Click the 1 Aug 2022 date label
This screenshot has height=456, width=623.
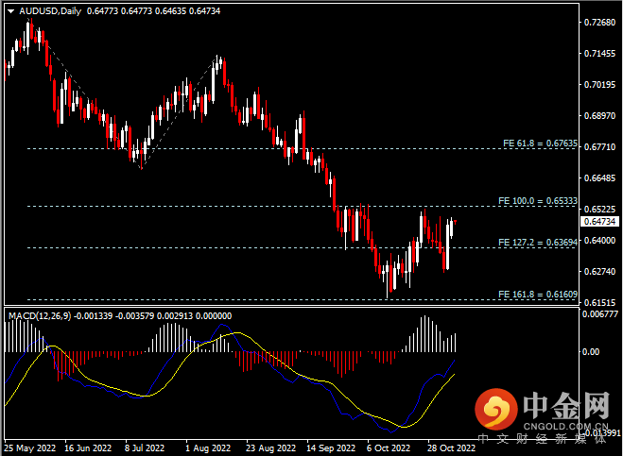(208, 448)
